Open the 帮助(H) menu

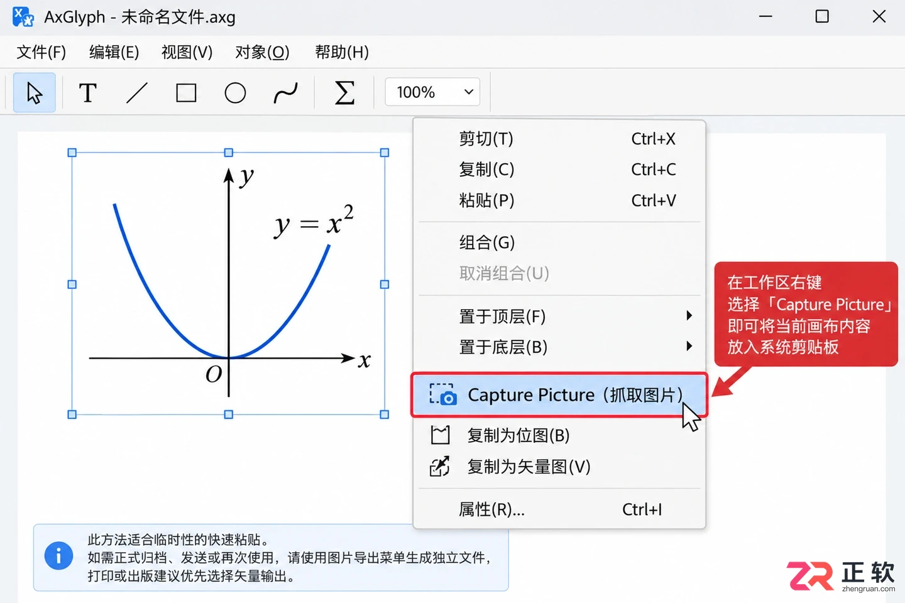(342, 52)
